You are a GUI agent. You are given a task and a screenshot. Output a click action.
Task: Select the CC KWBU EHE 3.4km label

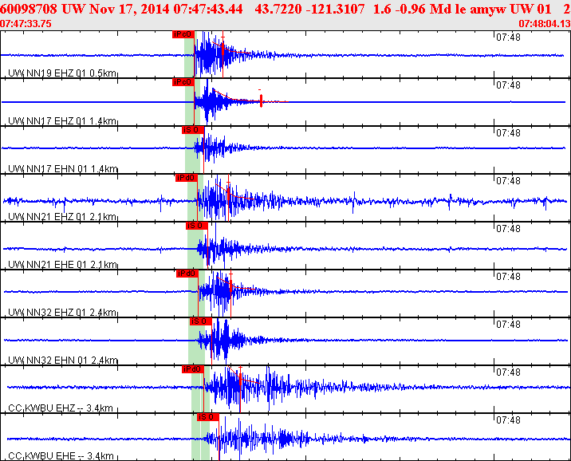click(61, 456)
